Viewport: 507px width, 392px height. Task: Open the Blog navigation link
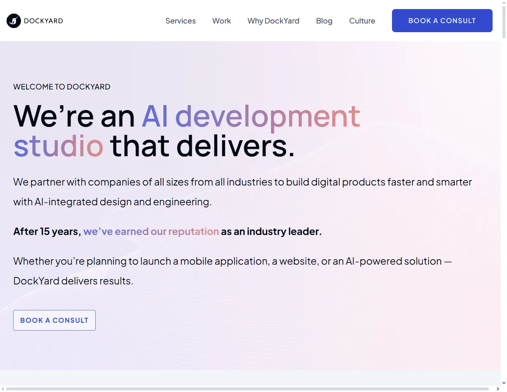pyautogui.click(x=324, y=21)
